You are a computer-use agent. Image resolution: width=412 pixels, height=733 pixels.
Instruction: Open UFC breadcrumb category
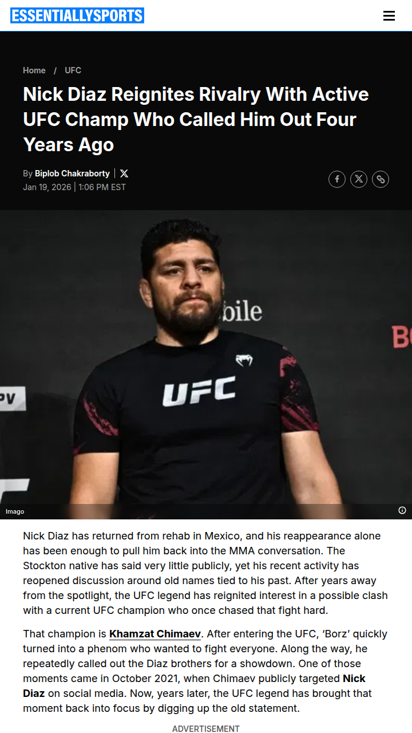tap(73, 70)
